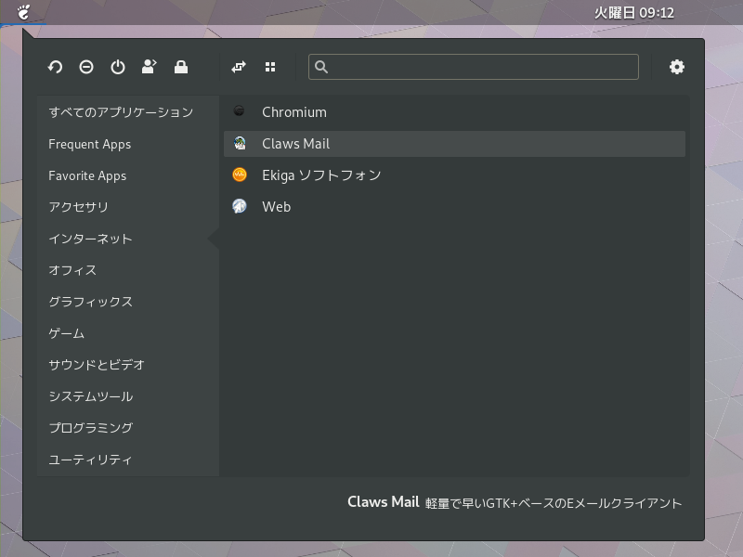Viewport: 743px width, 557px height.
Task: Click the power off icon
Action: click(118, 67)
